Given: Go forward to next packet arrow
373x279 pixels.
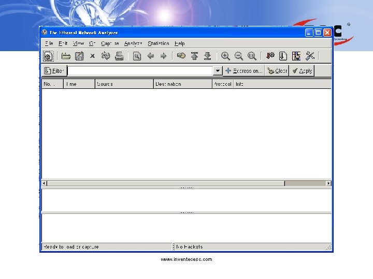Looking at the screenshot, I should 163,56.
